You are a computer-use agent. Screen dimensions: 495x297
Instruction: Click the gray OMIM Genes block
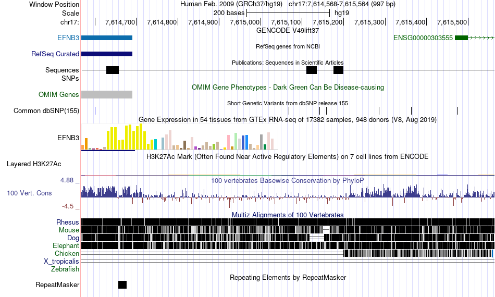[x=107, y=95]
